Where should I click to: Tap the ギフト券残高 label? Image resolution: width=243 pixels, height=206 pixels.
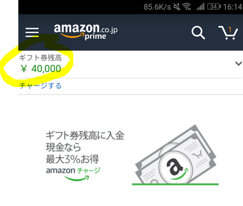tap(40, 58)
